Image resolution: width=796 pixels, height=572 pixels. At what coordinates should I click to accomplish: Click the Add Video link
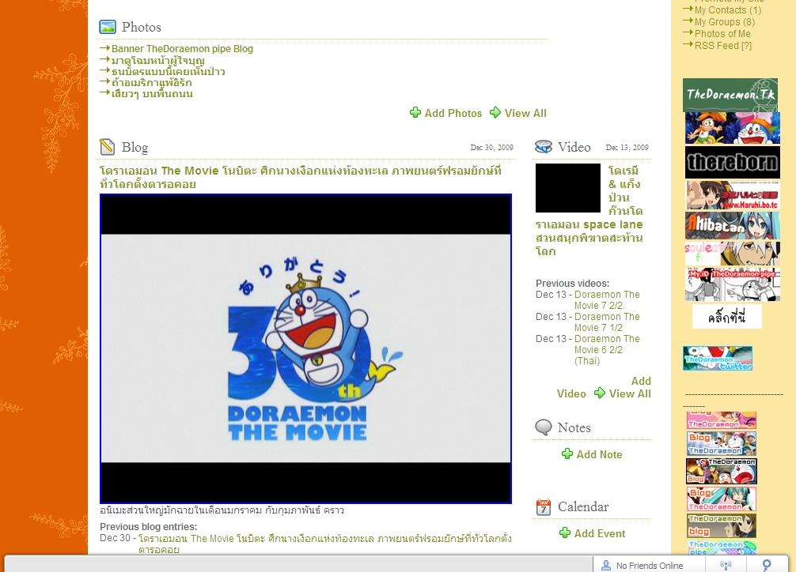click(604, 387)
